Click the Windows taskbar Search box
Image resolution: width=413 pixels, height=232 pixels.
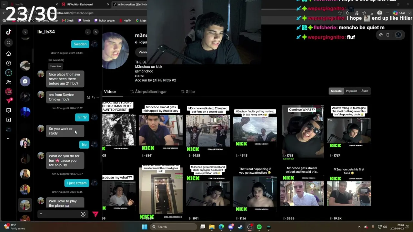(x=174, y=227)
